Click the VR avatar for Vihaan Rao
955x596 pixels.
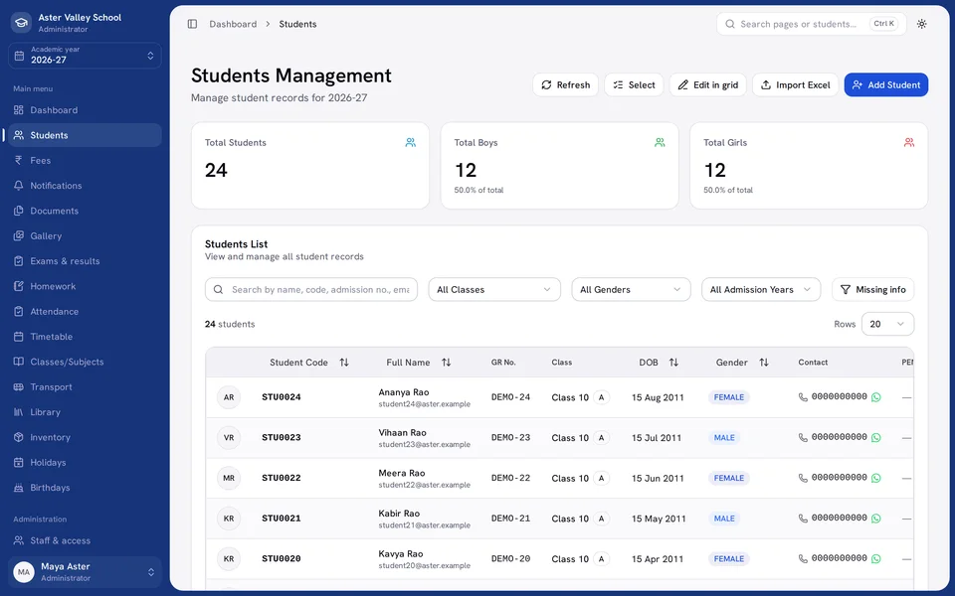[229, 437]
